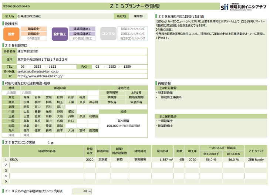The height and width of the screenshot is (196, 270).
Task: Click the company name 松井建設株式会社
Action: [x=29, y=16]
